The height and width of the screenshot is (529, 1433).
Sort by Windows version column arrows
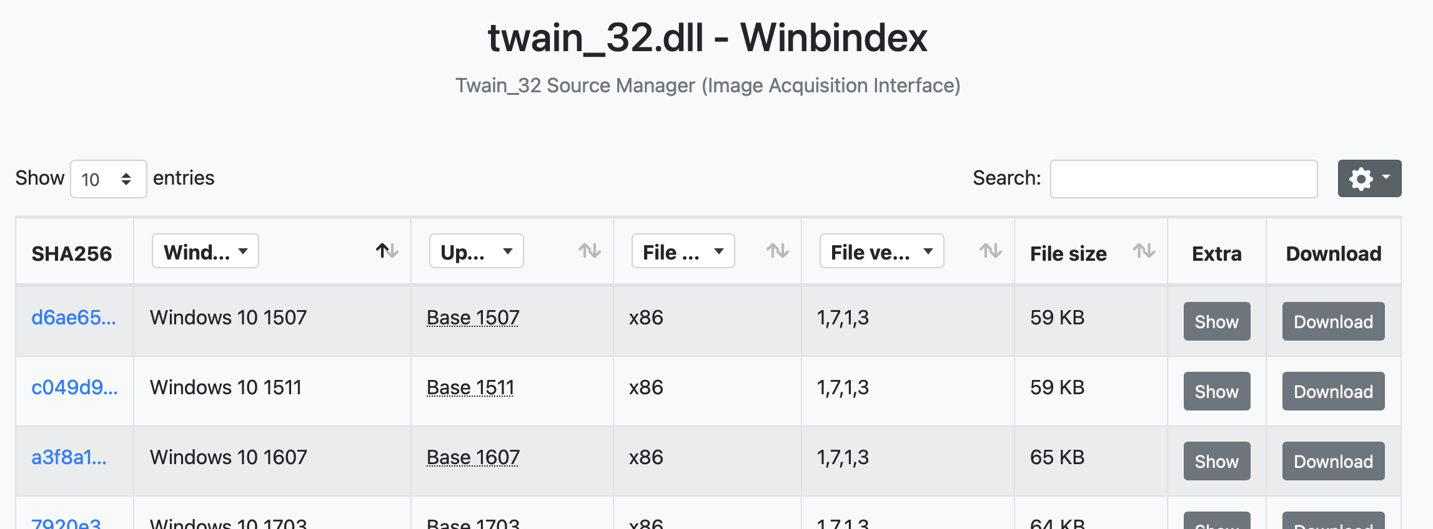point(387,251)
